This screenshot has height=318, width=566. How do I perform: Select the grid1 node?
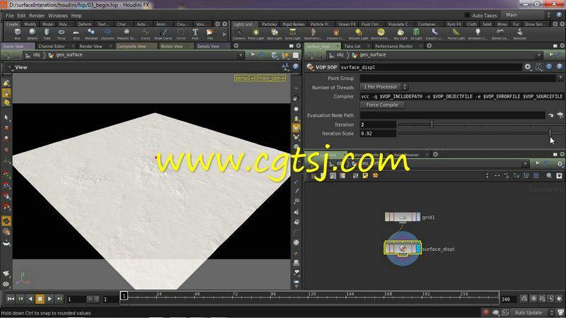pos(403,217)
